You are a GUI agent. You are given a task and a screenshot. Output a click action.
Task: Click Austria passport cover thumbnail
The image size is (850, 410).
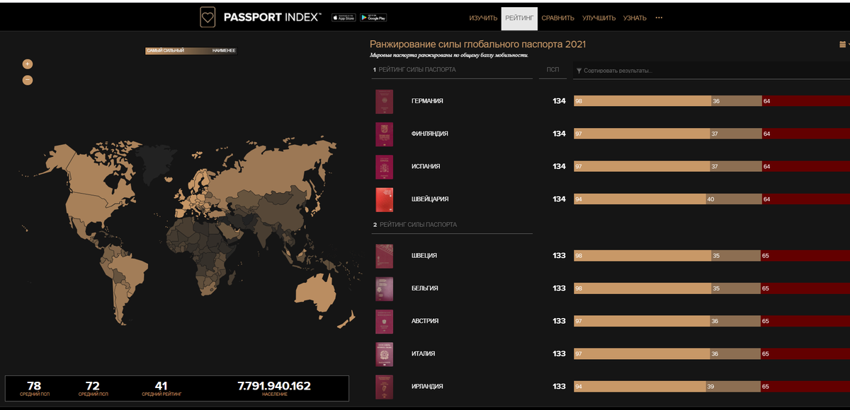click(384, 321)
